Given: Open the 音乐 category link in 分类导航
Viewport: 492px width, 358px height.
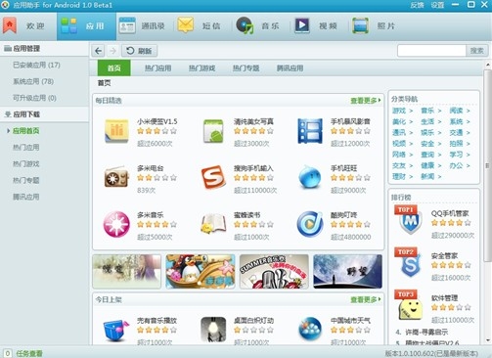Looking at the screenshot, I should click(427, 111).
